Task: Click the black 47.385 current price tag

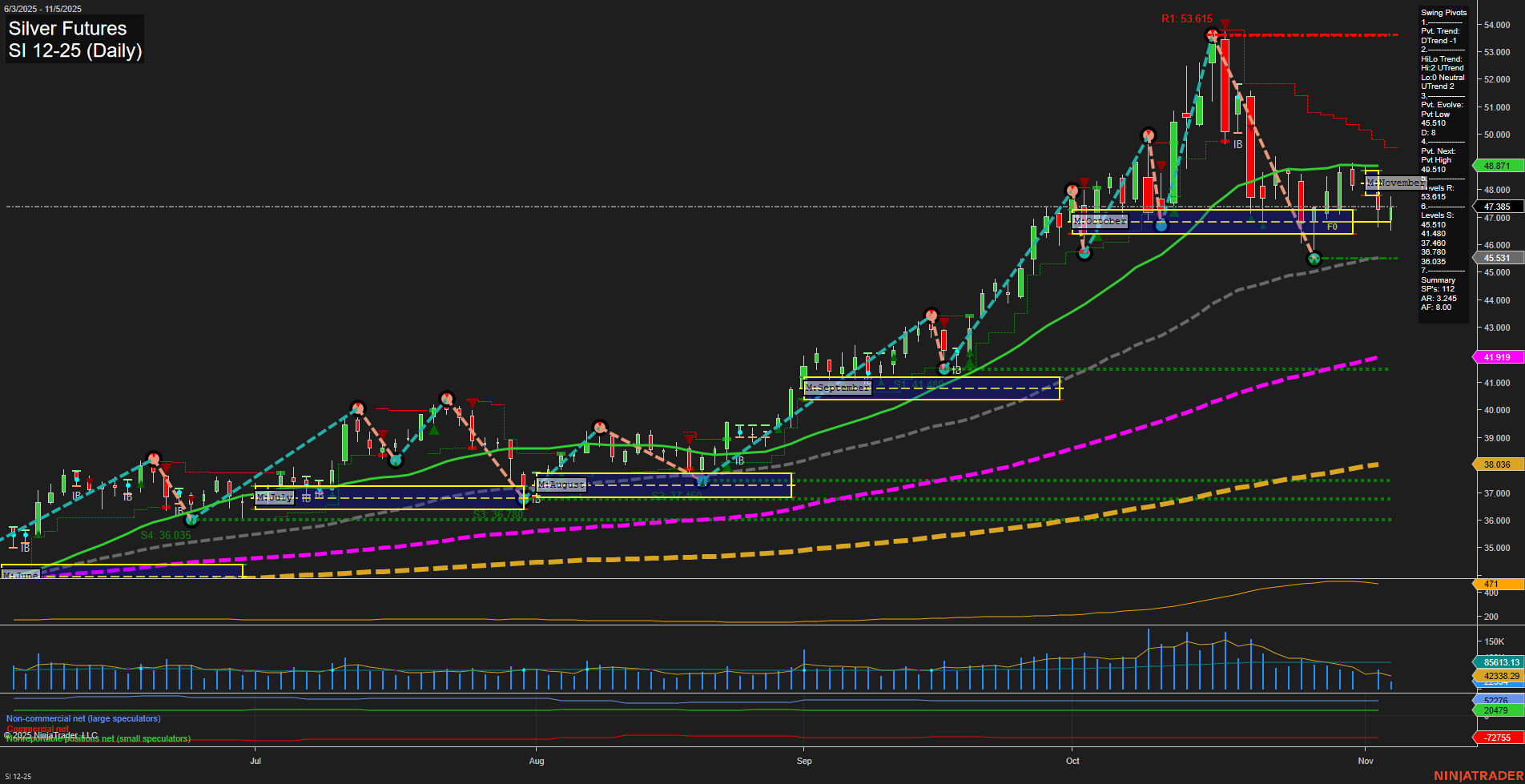Action: [1496, 206]
